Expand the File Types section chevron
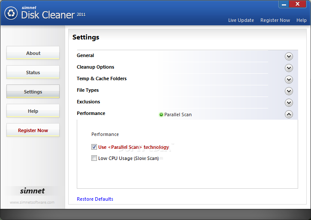This screenshot has width=311, height=220. coord(289,91)
